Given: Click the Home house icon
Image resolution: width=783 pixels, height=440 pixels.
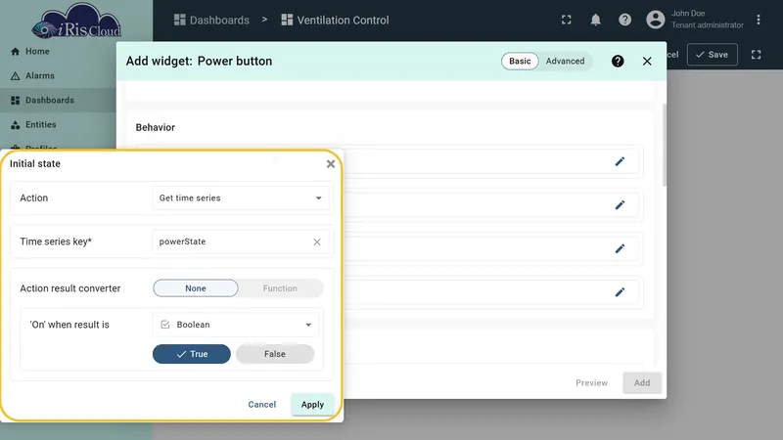Looking at the screenshot, I should [x=15, y=52].
